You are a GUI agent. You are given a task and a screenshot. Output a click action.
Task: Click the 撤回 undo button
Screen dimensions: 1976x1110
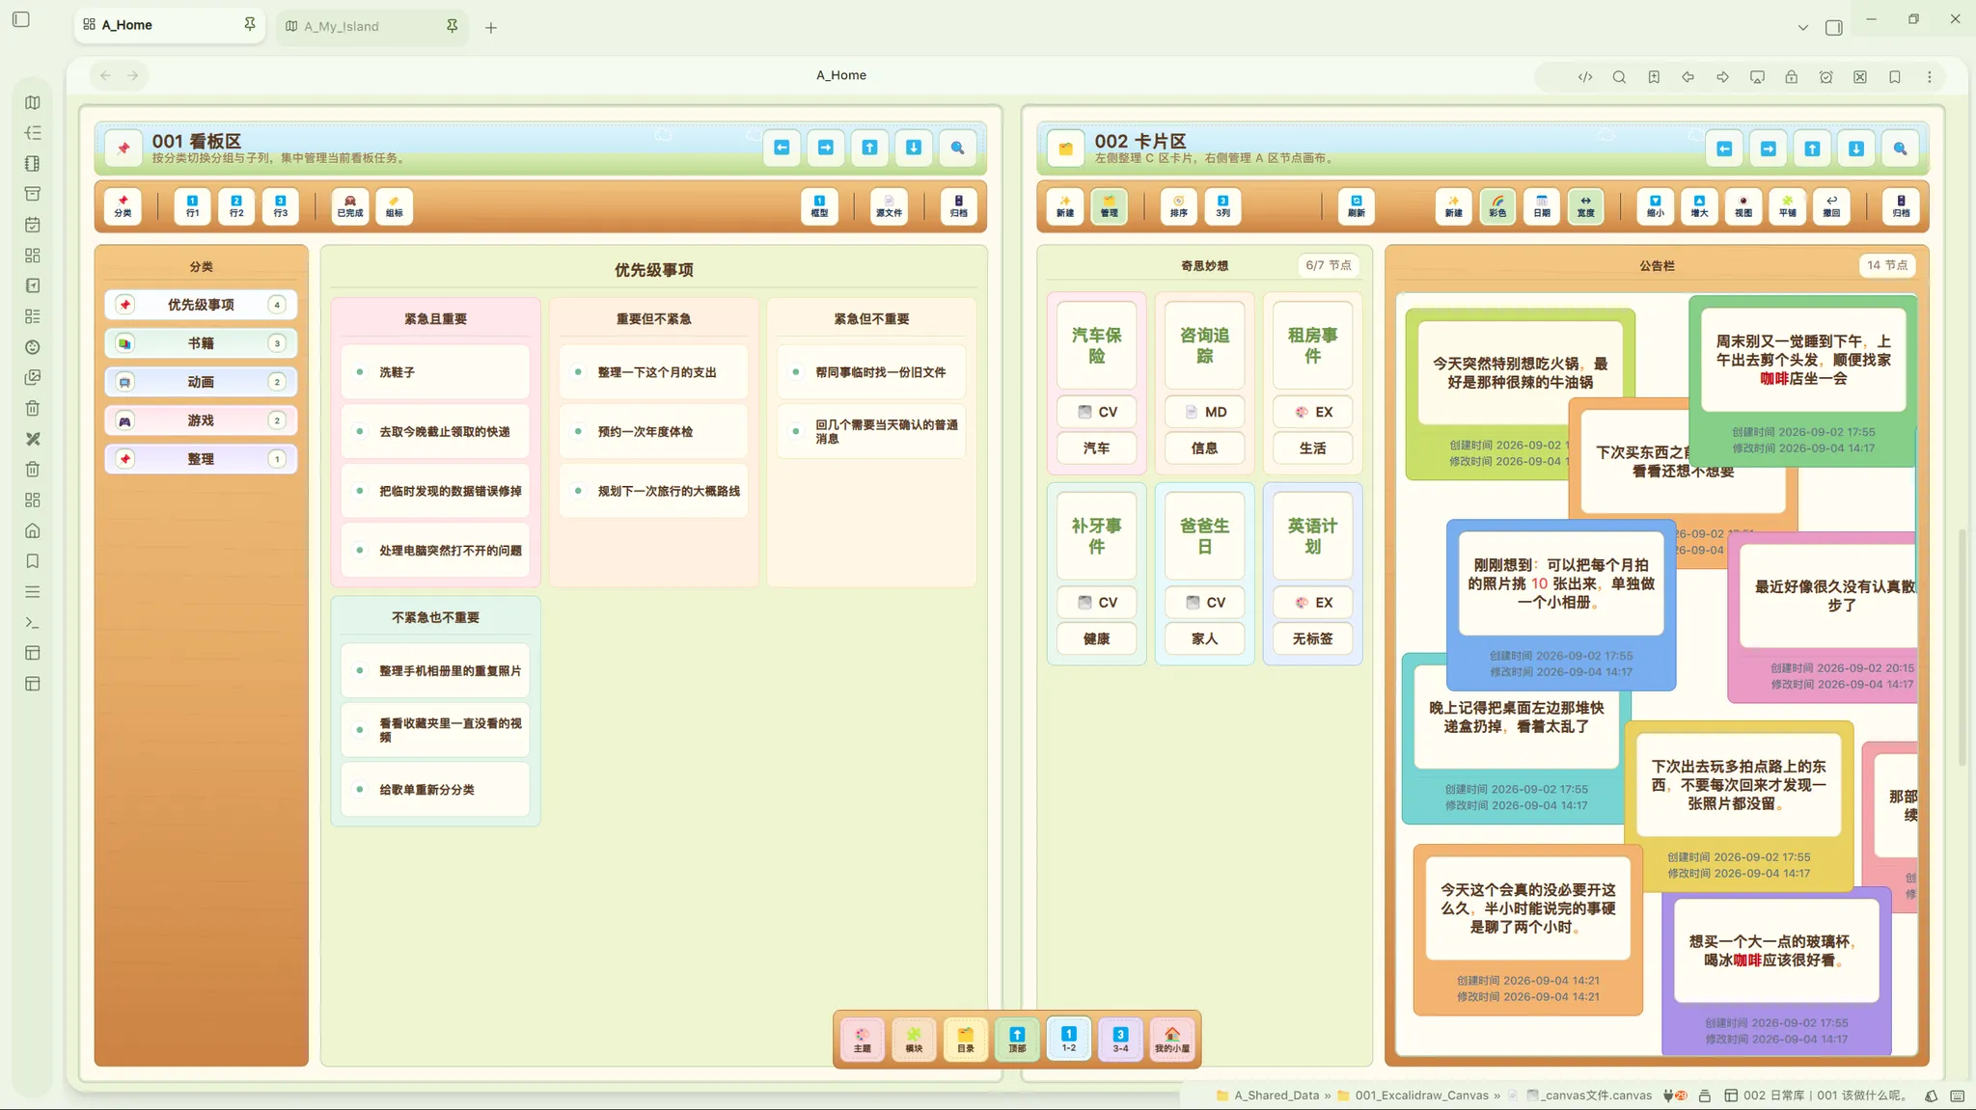tap(1831, 206)
